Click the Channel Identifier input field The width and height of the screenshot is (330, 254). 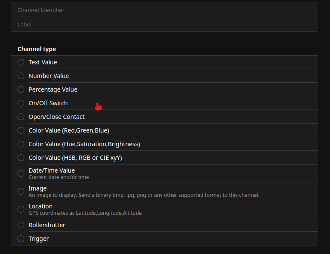coord(164,10)
